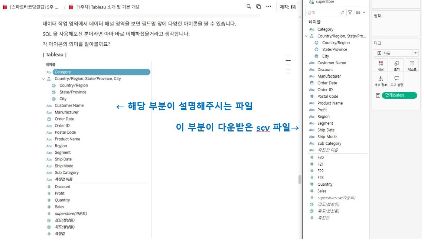Image resolution: width=424 pixels, height=241 pixels.
Task: Click the globe icon beside 위도(생성됨) in Tableau
Action: [312, 211]
